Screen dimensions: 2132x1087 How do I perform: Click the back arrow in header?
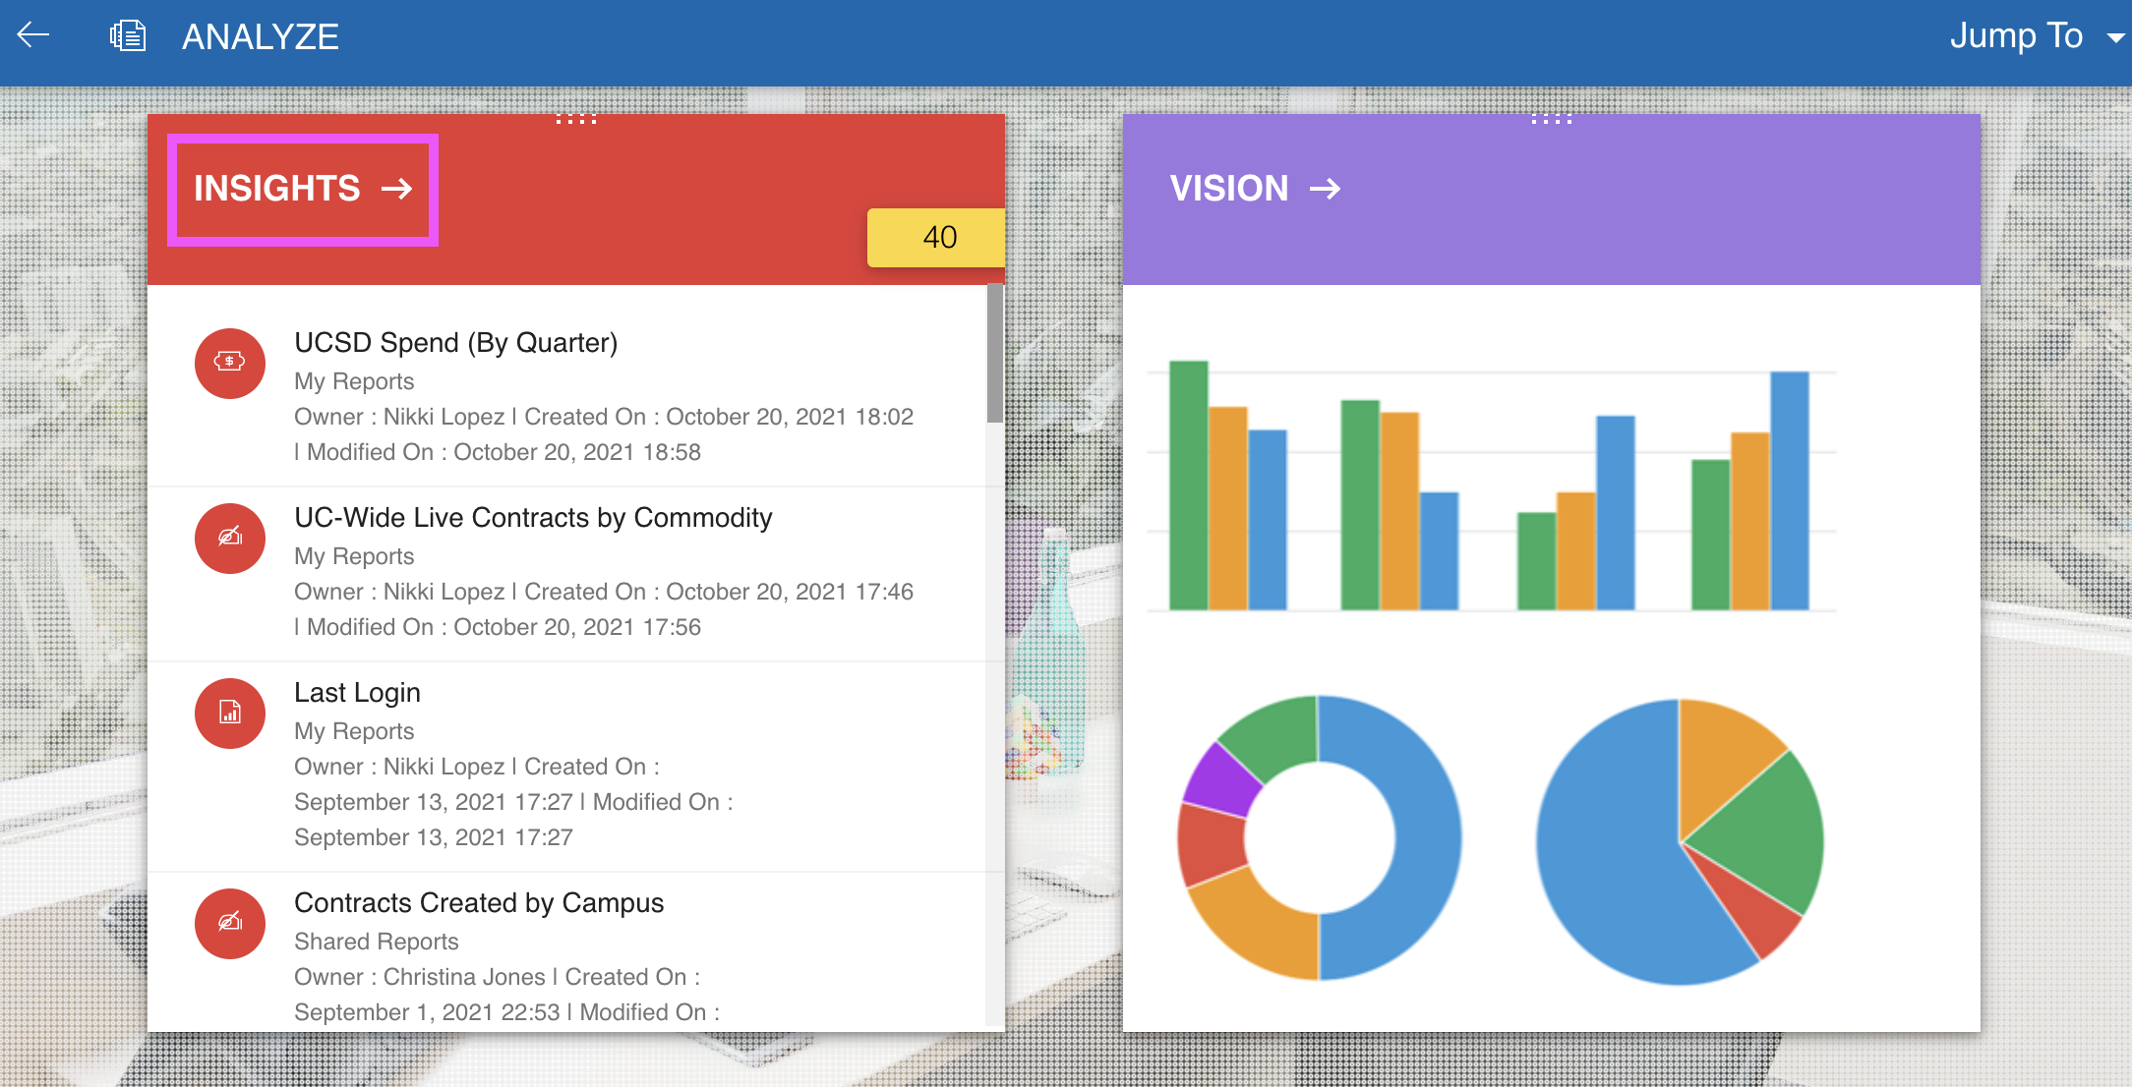click(x=33, y=36)
